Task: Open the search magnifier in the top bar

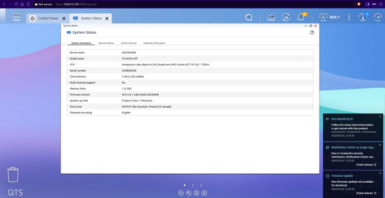Action: tap(249, 17)
